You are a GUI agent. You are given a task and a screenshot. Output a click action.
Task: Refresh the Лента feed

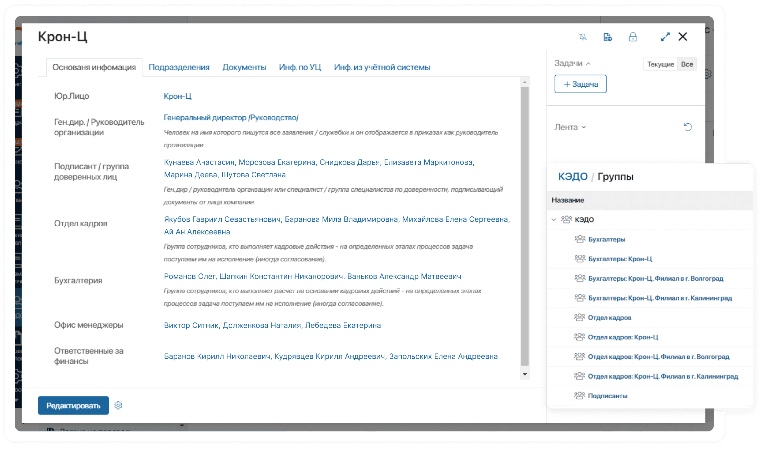pos(688,127)
